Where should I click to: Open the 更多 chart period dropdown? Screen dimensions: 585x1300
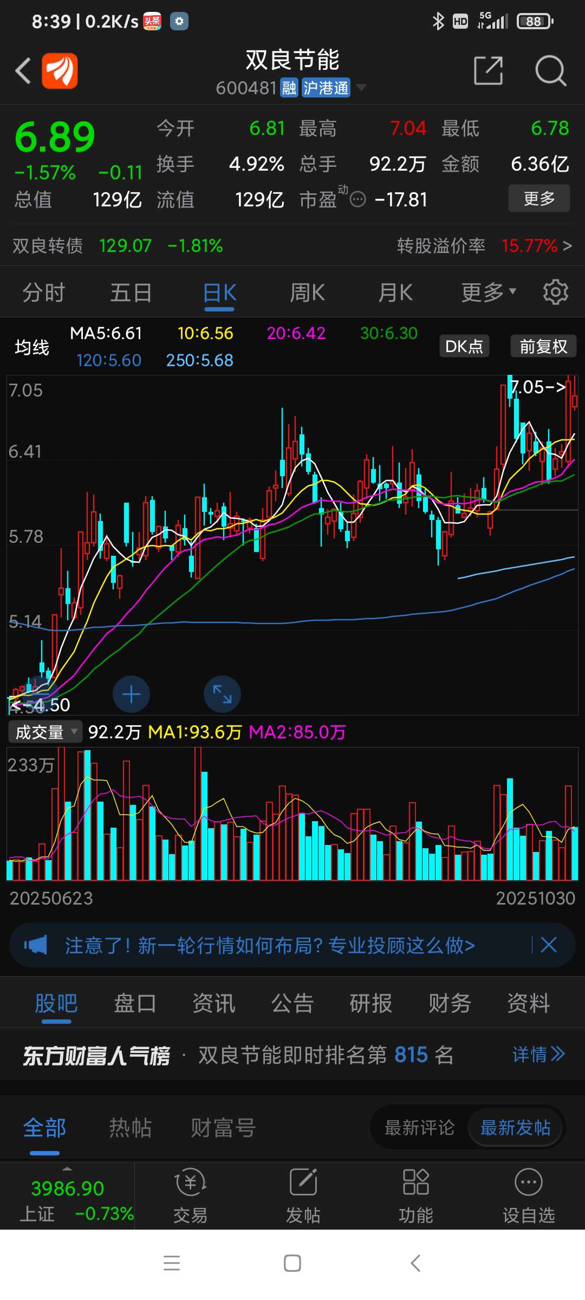click(489, 292)
